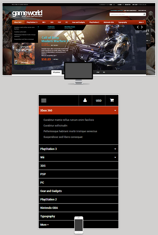Open mobile link Curabitur mattis tellus rutrum enim facilisis

tap(69, 120)
